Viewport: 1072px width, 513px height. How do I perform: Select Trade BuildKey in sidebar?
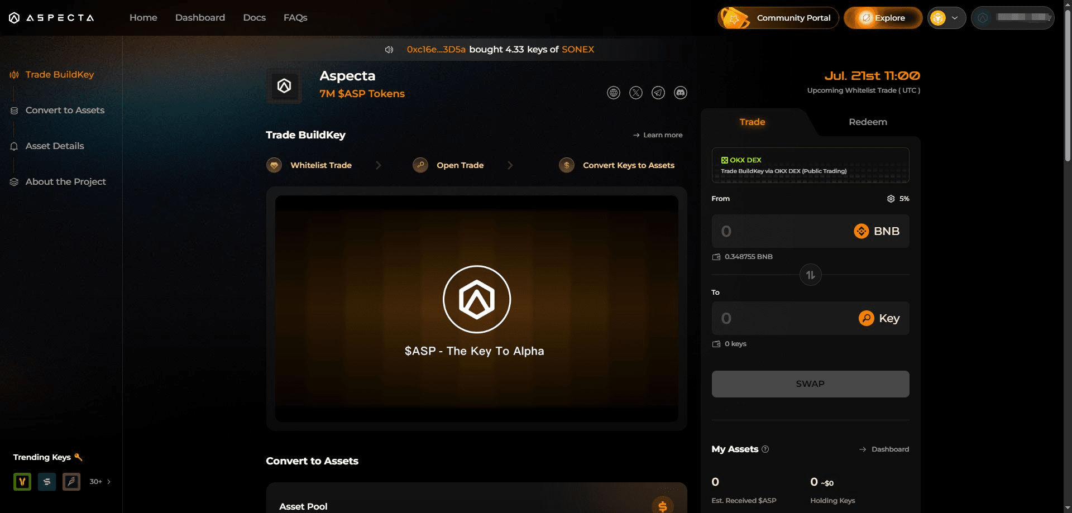click(52, 75)
